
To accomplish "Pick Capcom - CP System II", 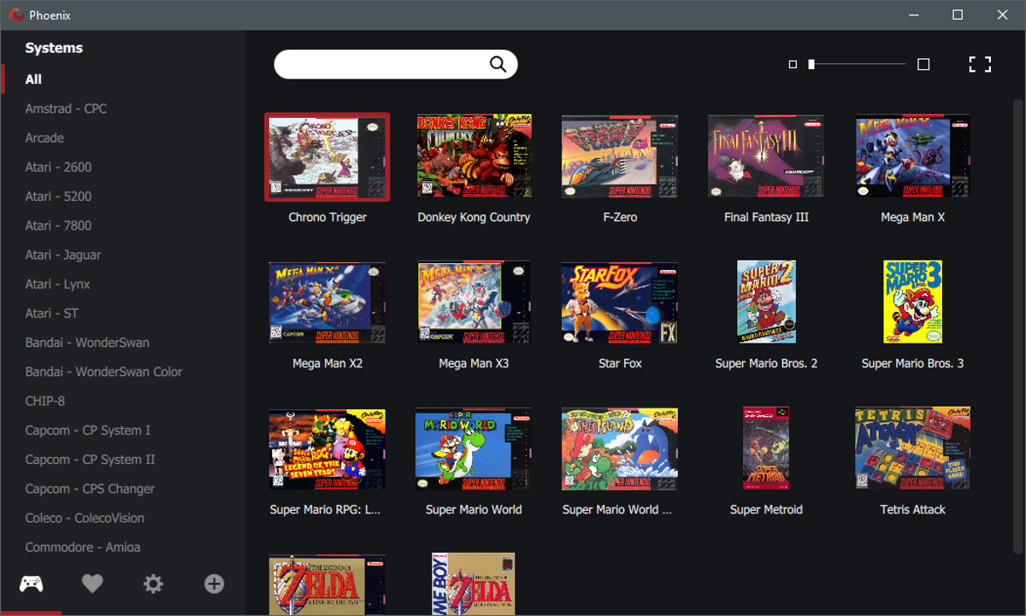I will (x=90, y=460).
